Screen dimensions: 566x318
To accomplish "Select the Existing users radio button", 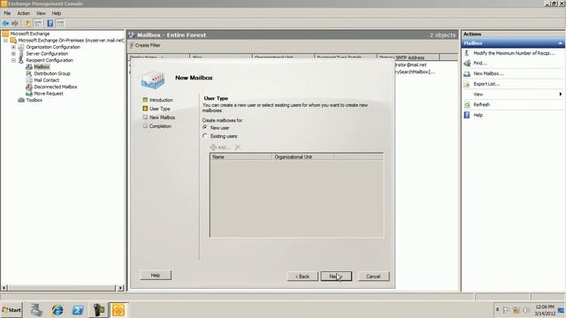I will pyautogui.click(x=205, y=136).
